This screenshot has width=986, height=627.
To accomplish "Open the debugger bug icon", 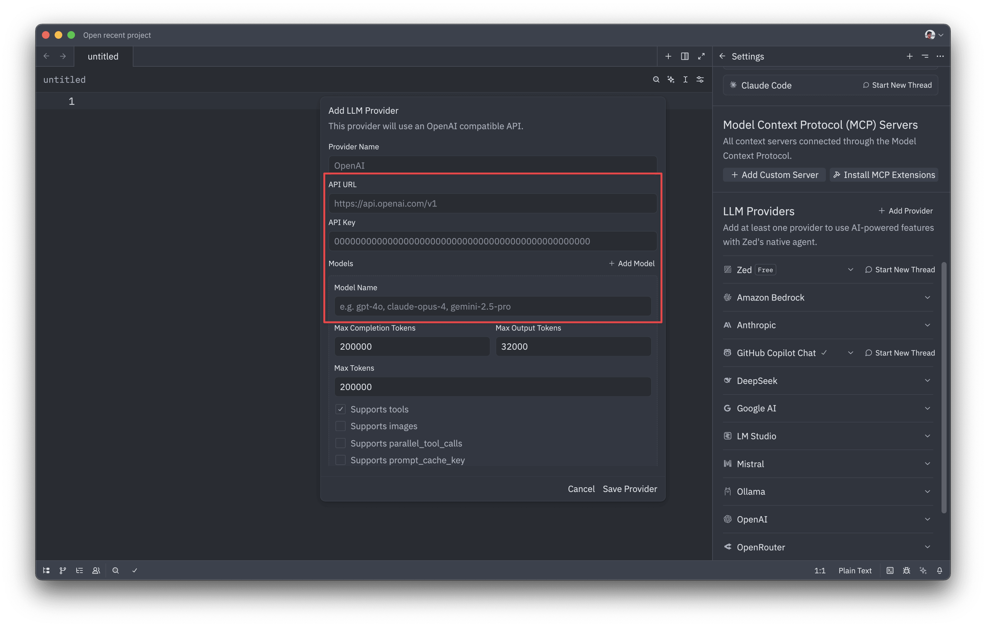I will click(907, 570).
